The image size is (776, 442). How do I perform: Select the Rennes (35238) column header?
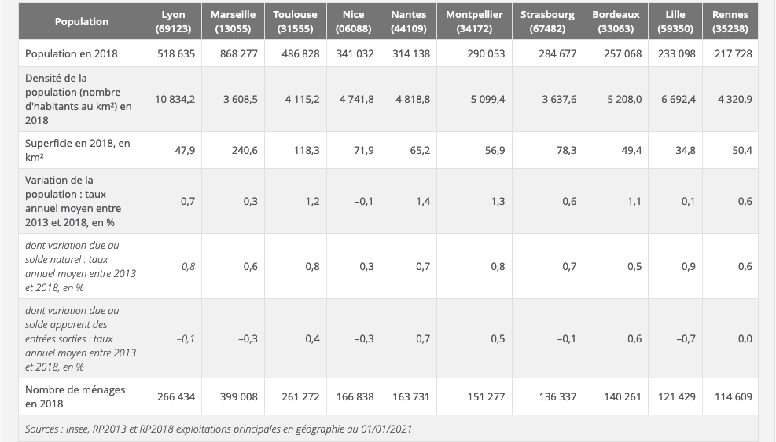pos(730,22)
